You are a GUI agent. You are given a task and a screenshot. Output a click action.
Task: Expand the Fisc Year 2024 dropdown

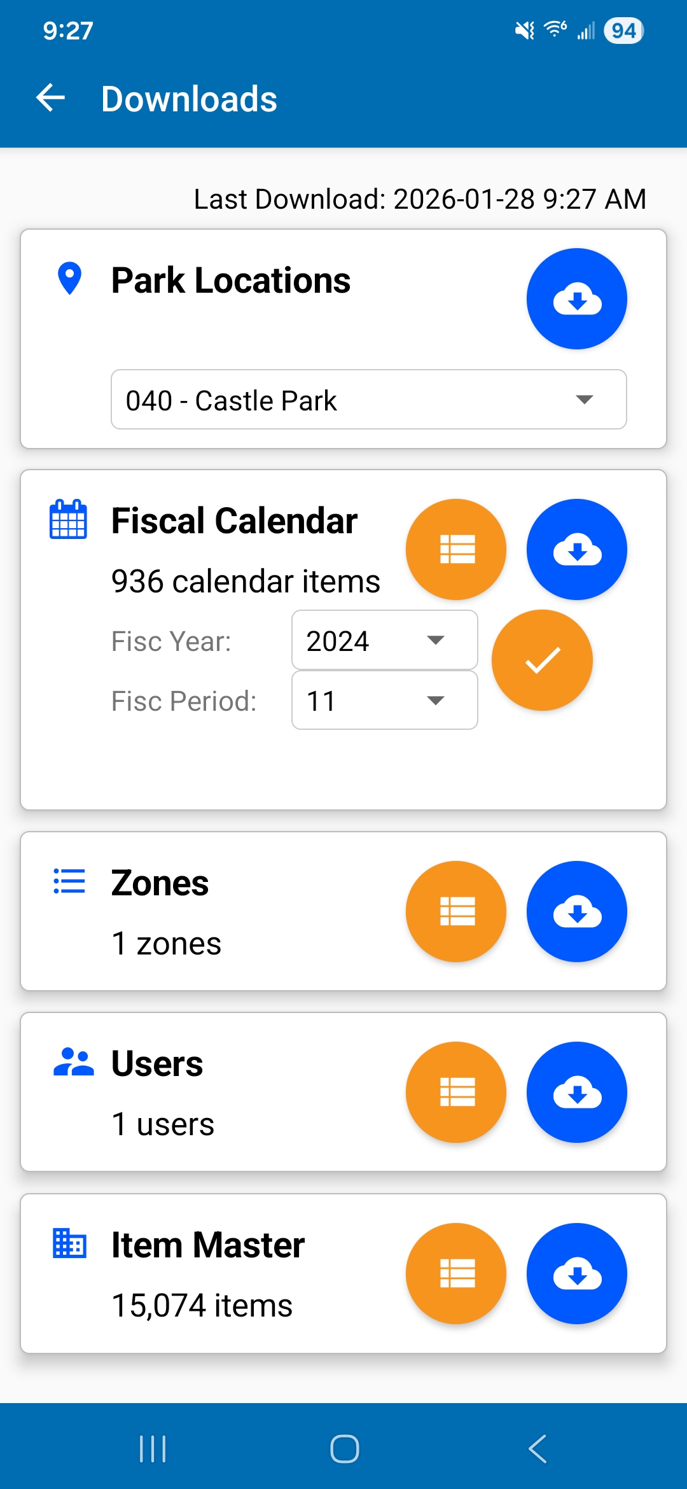point(384,640)
